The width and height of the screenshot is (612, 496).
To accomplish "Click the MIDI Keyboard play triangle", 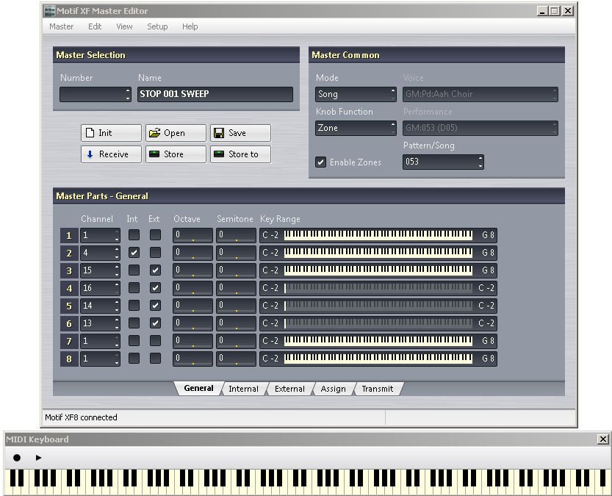I will pos(38,457).
